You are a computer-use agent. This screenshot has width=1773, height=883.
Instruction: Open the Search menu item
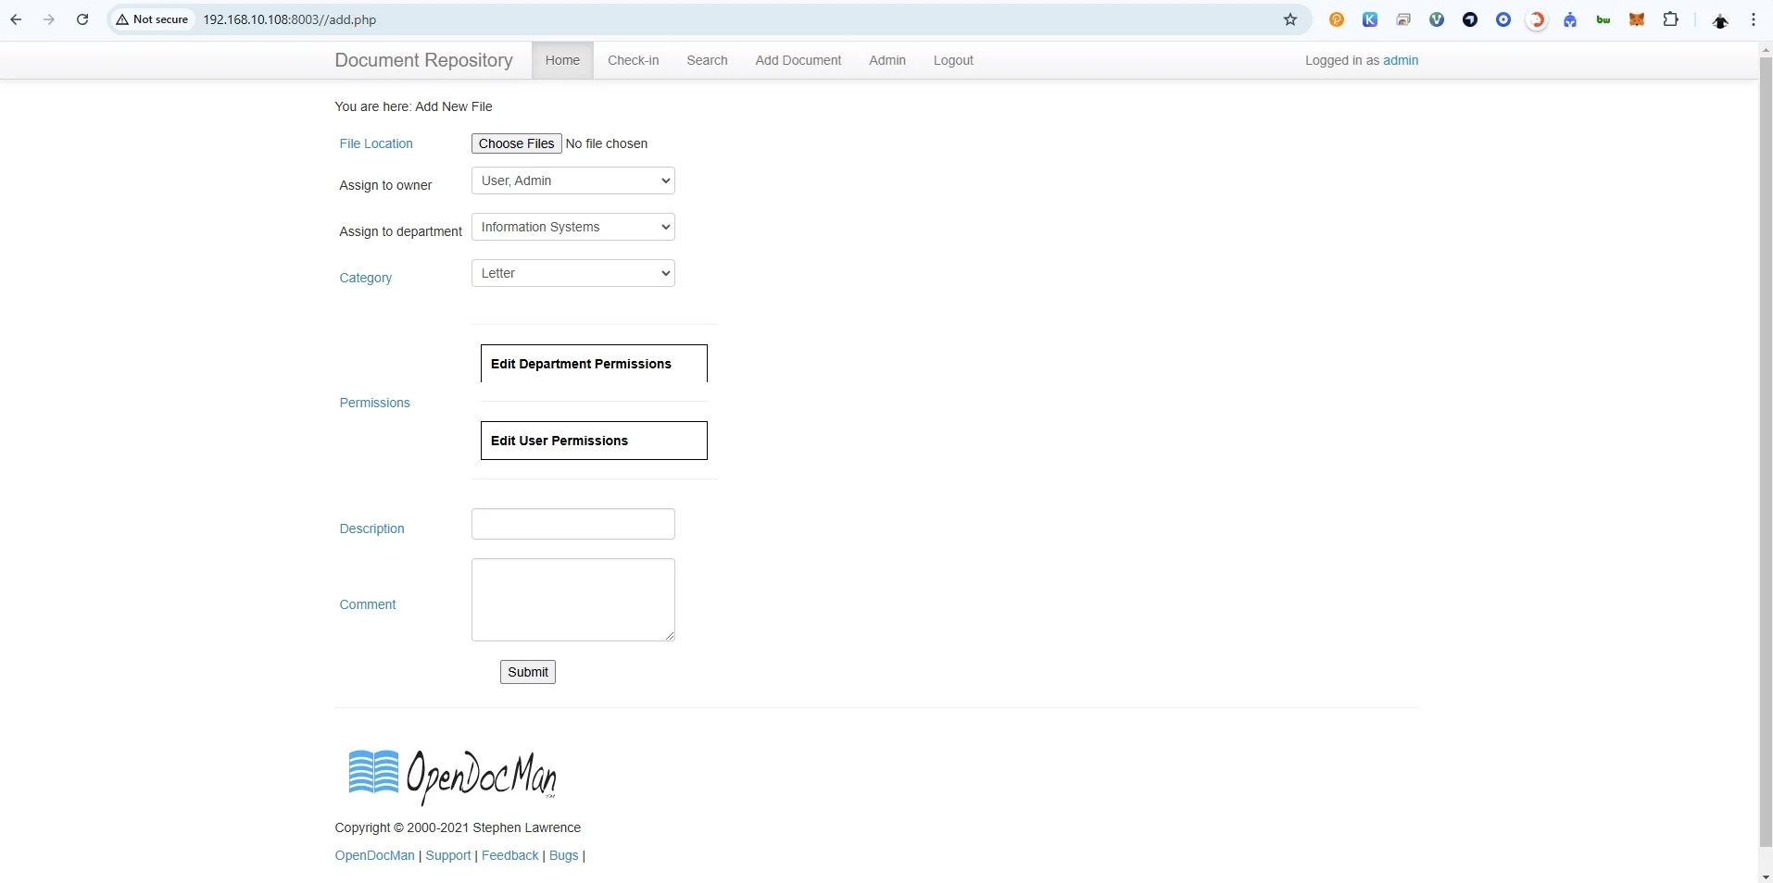(x=707, y=60)
